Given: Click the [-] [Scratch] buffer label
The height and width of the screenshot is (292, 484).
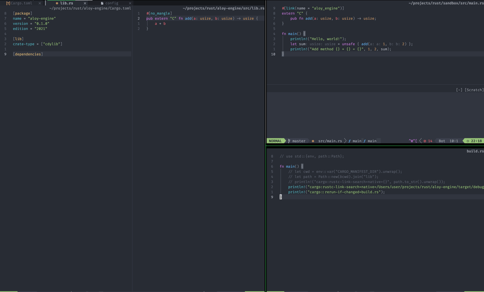Looking at the screenshot, I should coord(469,90).
